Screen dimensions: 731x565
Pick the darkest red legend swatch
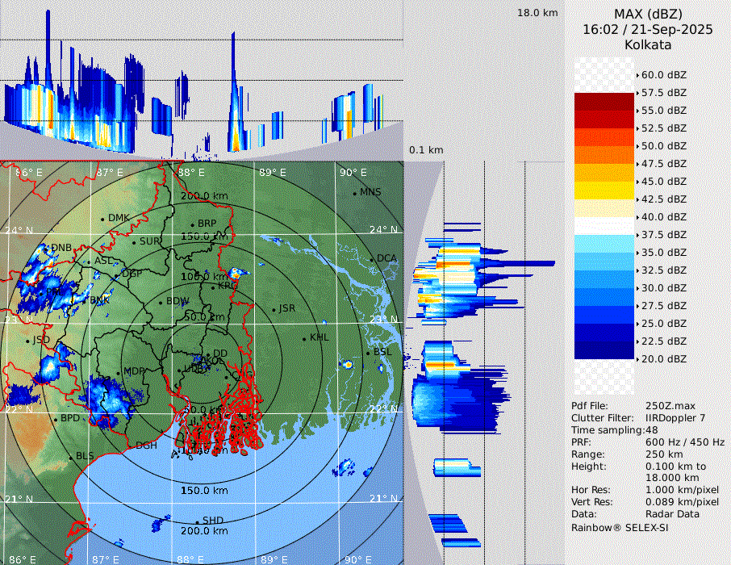click(604, 101)
